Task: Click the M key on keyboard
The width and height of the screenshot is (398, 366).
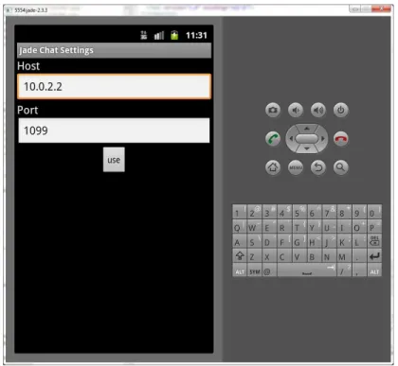Action: [344, 255]
